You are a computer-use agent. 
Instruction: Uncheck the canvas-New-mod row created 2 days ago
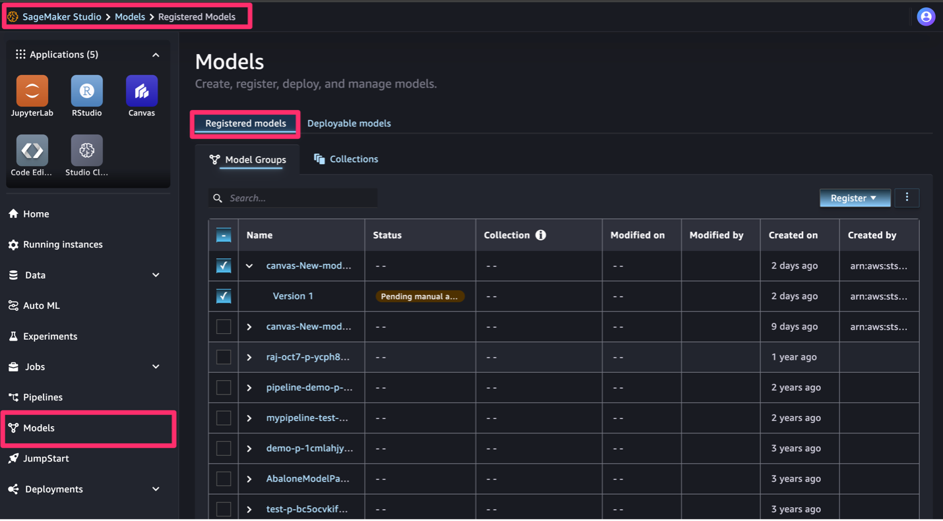pos(224,265)
